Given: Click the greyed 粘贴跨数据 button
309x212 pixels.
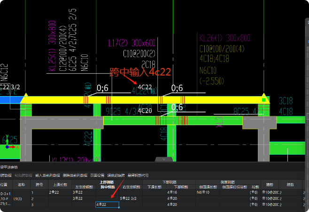Looking at the screenshot, I should tap(23, 175).
